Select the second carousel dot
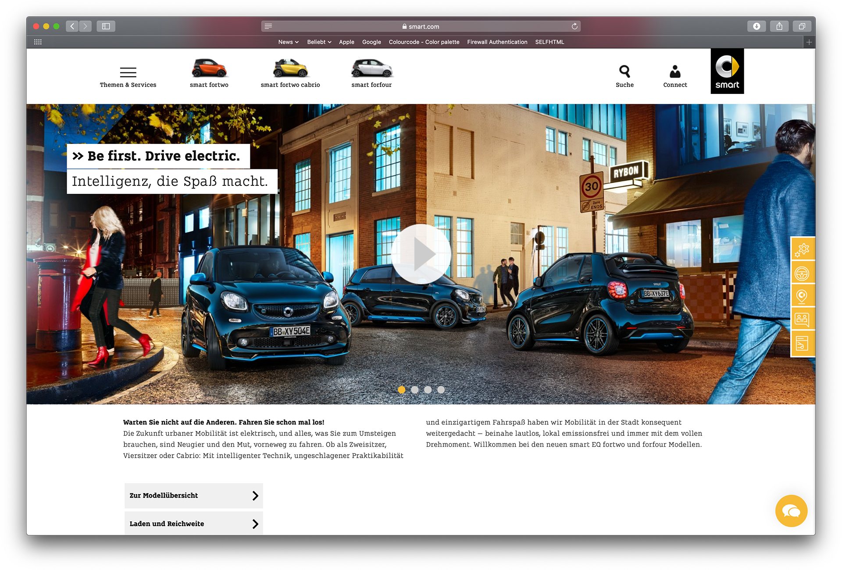The height and width of the screenshot is (570, 842). [x=414, y=390]
